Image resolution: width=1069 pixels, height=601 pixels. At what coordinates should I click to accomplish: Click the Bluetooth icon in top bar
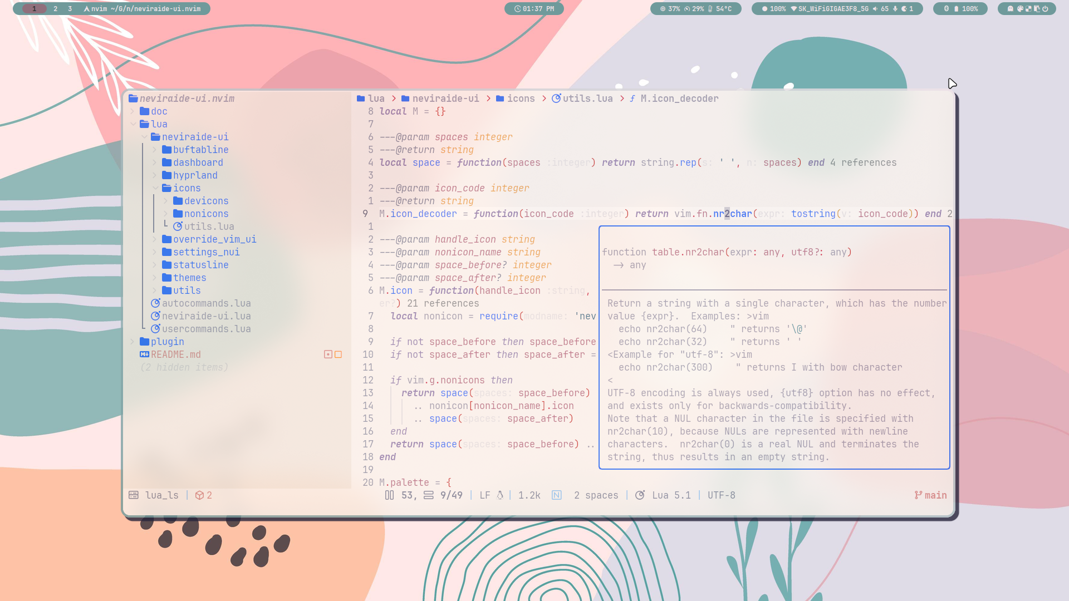pos(946,8)
